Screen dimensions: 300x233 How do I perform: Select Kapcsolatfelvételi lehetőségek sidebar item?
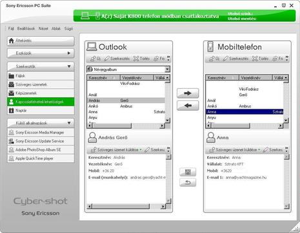pos(41,102)
